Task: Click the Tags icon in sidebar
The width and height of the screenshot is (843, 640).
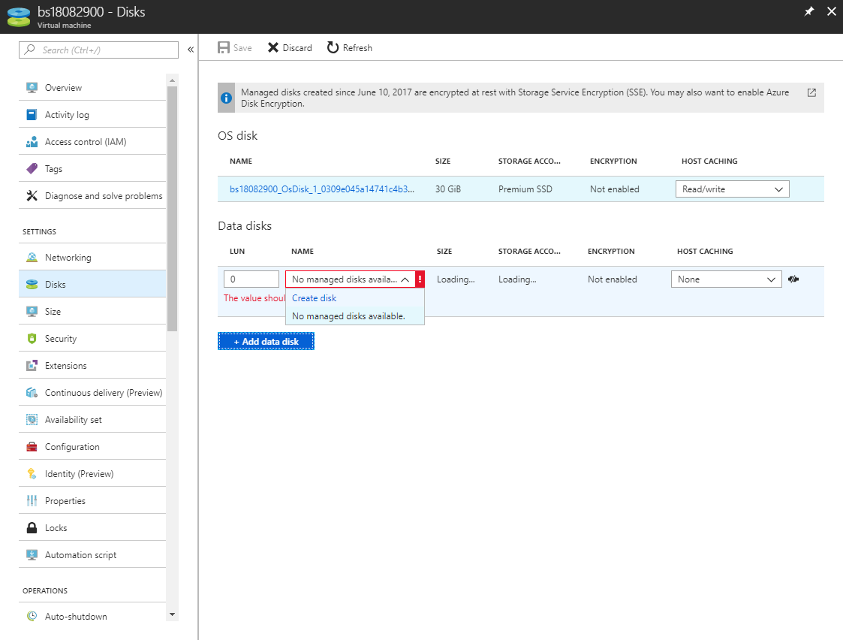Action: 32,169
